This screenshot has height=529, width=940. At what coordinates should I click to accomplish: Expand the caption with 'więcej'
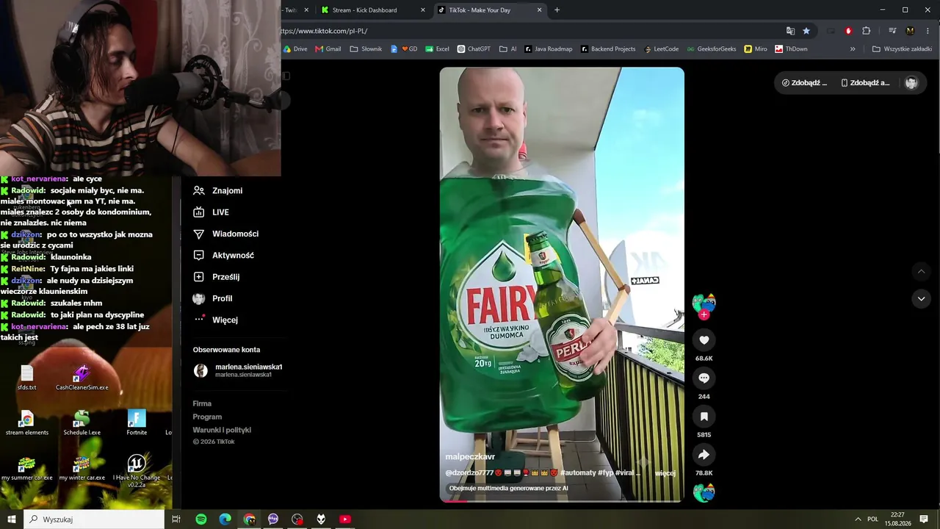tap(665, 473)
